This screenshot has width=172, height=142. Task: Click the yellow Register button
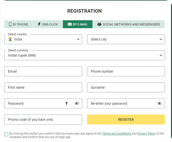(126, 119)
